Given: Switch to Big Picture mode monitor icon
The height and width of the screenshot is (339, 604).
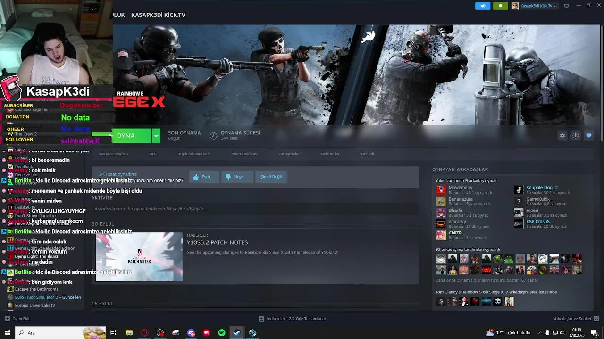Looking at the screenshot, I should click(567, 6).
